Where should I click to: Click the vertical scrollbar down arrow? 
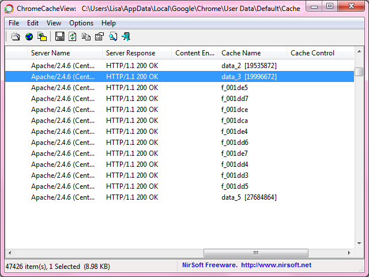tap(359, 244)
